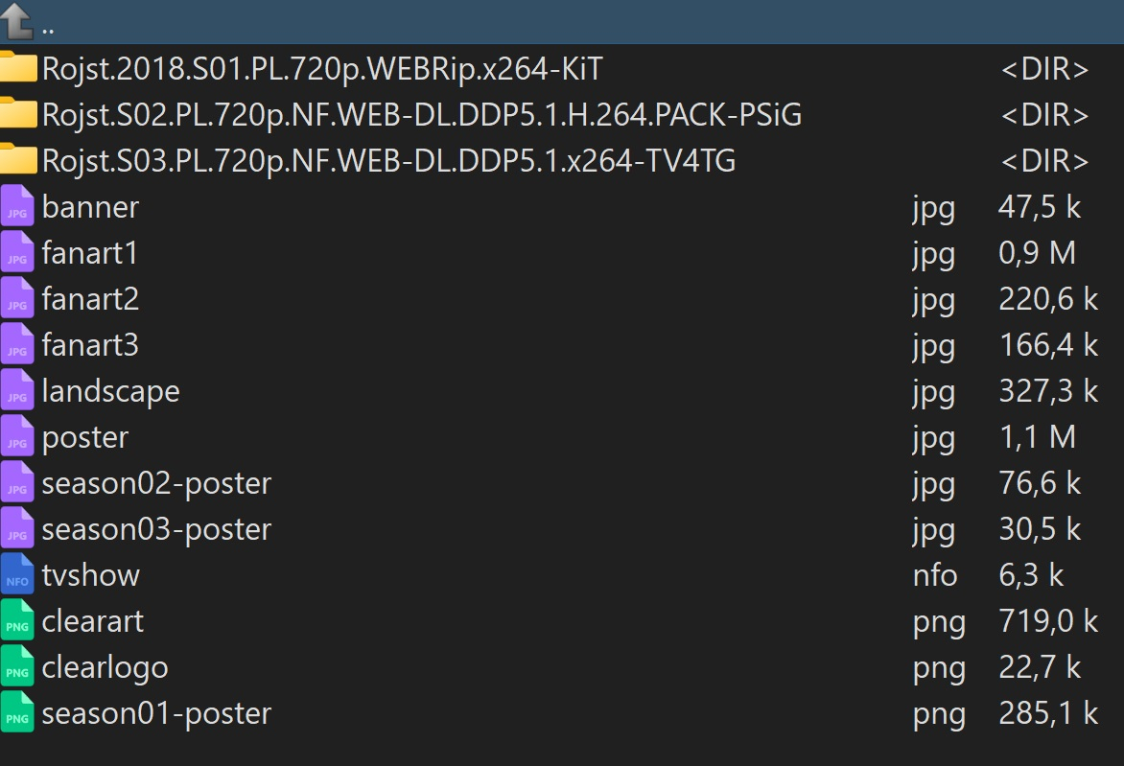Image resolution: width=1124 pixels, height=766 pixels.
Task: Click the banner JPG file icon
Action: pos(17,207)
